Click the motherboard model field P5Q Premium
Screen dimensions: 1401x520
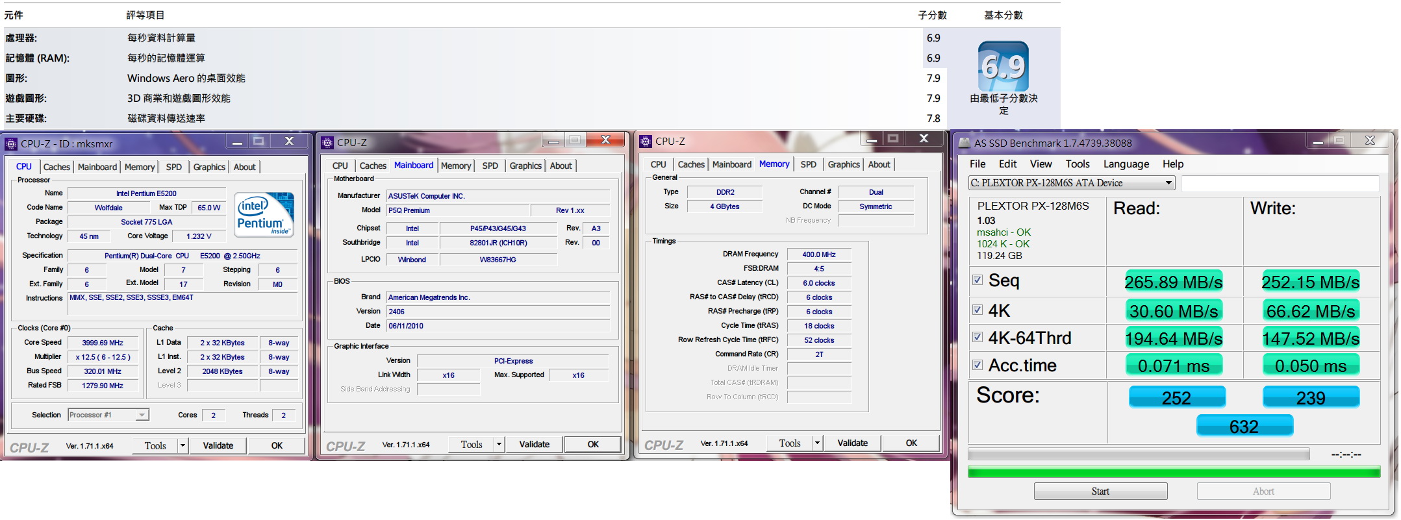coord(458,210)
